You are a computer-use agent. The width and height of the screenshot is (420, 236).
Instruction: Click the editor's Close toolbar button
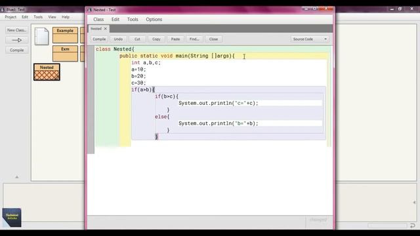point(213,39)
